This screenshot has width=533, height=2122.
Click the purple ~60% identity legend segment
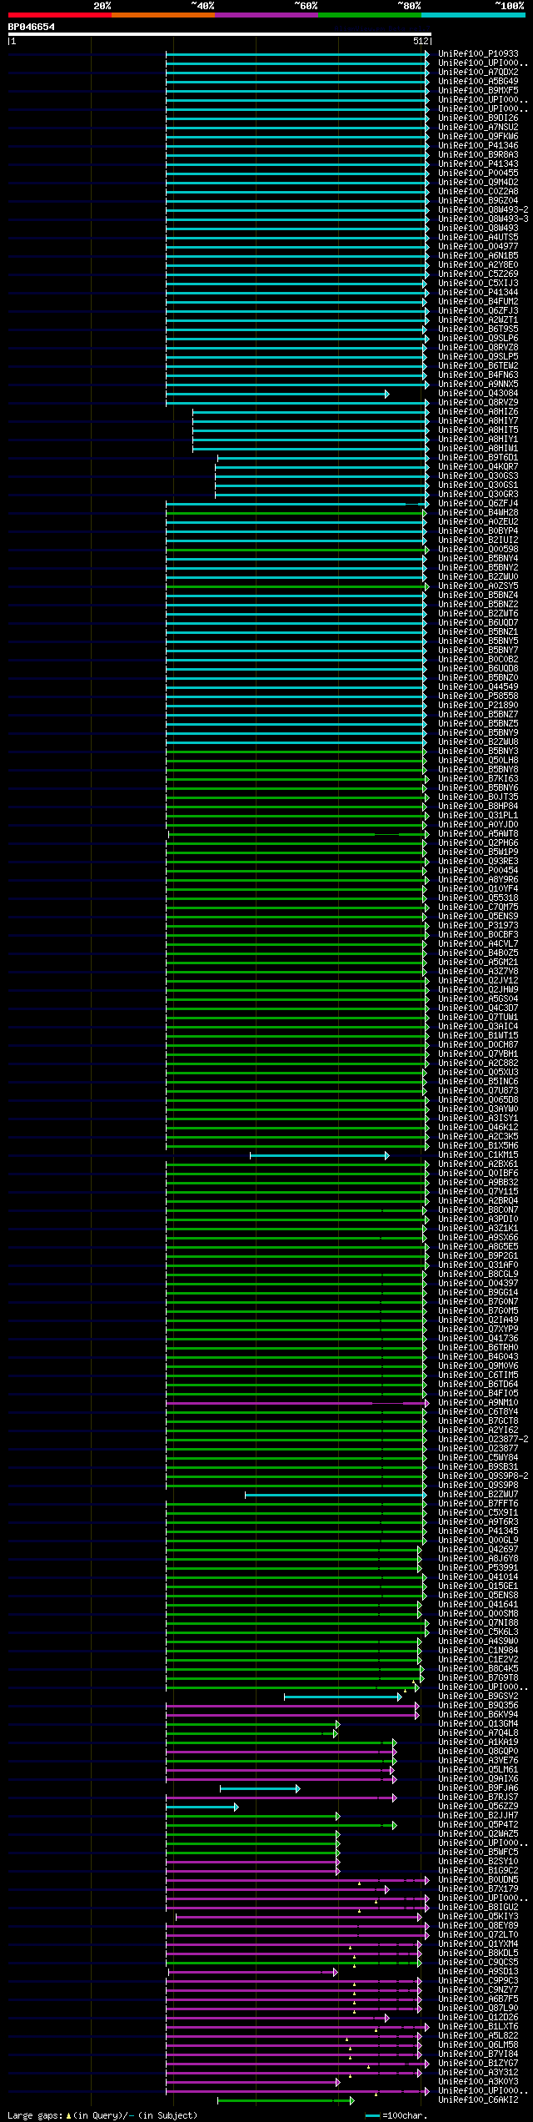click(266, 15)
